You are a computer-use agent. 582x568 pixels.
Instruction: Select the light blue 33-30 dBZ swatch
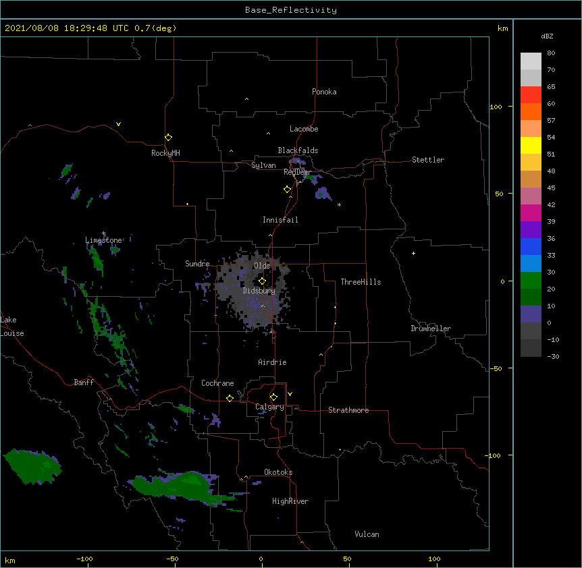[531, 264]
